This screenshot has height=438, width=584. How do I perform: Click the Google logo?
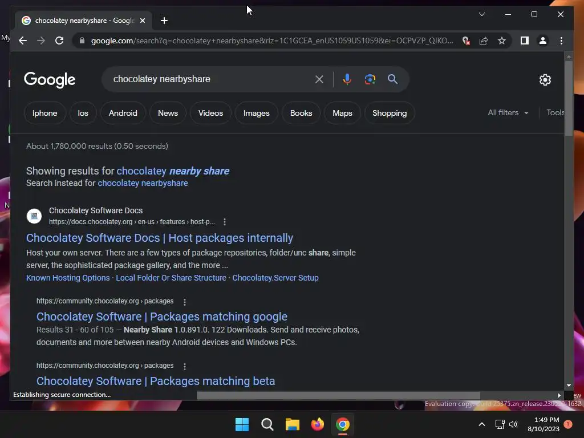[50, 80]
